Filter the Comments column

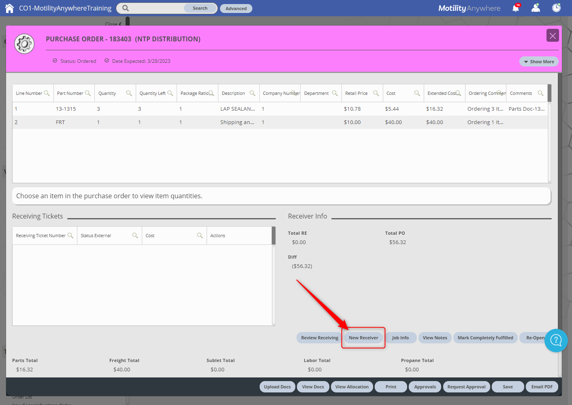tap(540, 93)
